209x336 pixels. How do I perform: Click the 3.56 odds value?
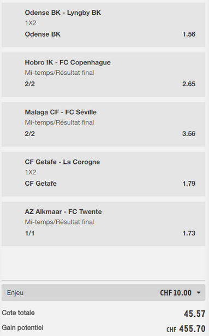189,134
